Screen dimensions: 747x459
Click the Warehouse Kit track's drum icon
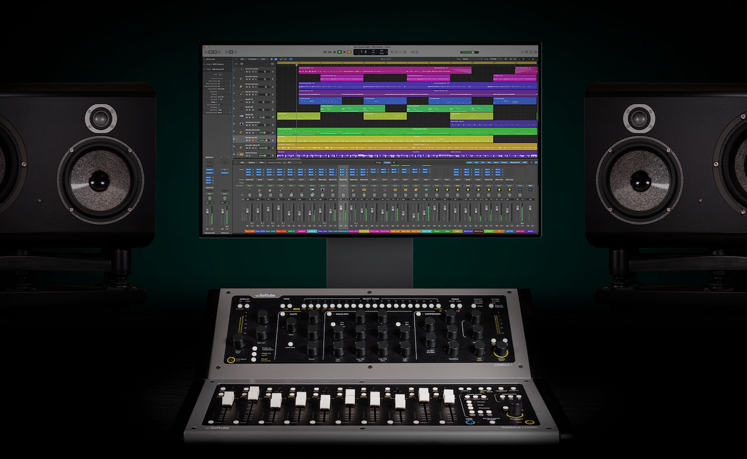(241, 139)
